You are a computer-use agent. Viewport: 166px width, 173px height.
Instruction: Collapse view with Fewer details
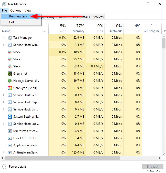pyautogui.click(x=14, y=167)
